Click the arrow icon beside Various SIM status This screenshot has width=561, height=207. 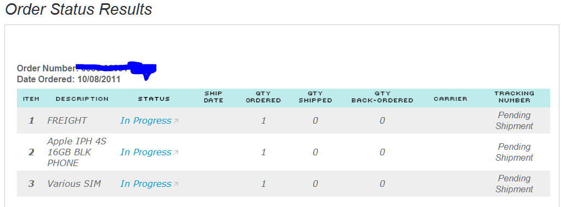[176, 184]
